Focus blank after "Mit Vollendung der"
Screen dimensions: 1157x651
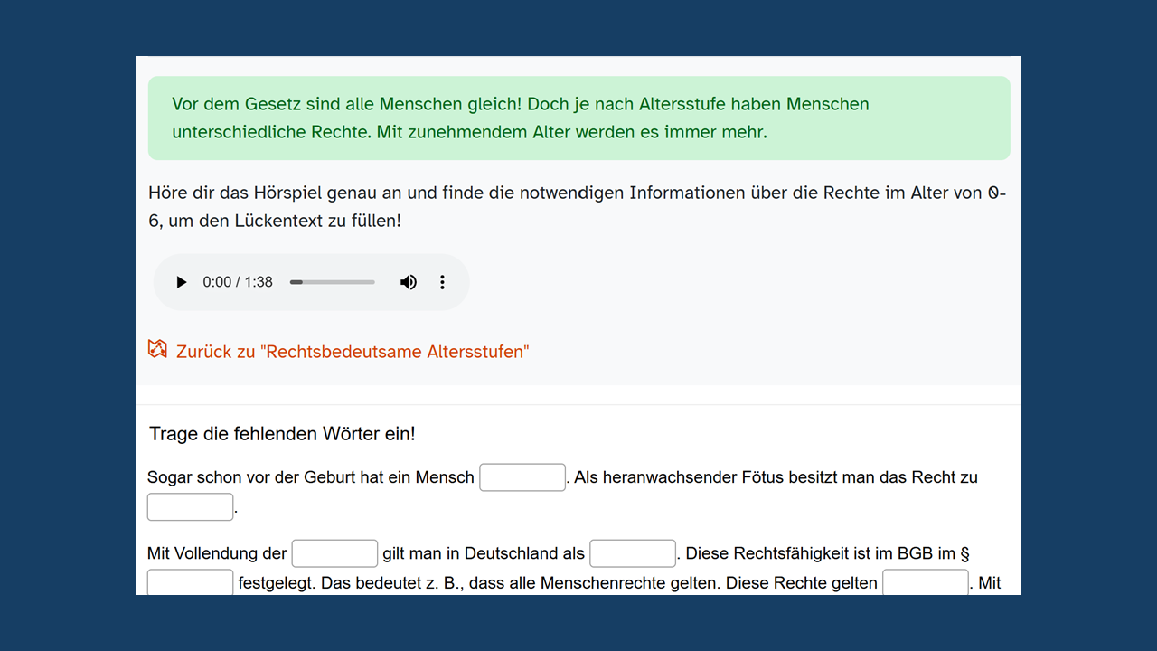[334, 553]
